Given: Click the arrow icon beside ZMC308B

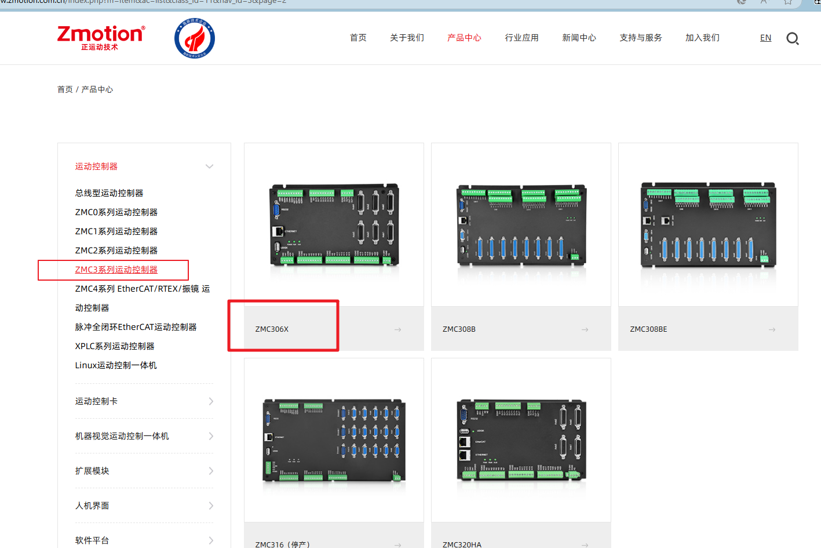Looking at the screenshot, I should tap(585, 329).
